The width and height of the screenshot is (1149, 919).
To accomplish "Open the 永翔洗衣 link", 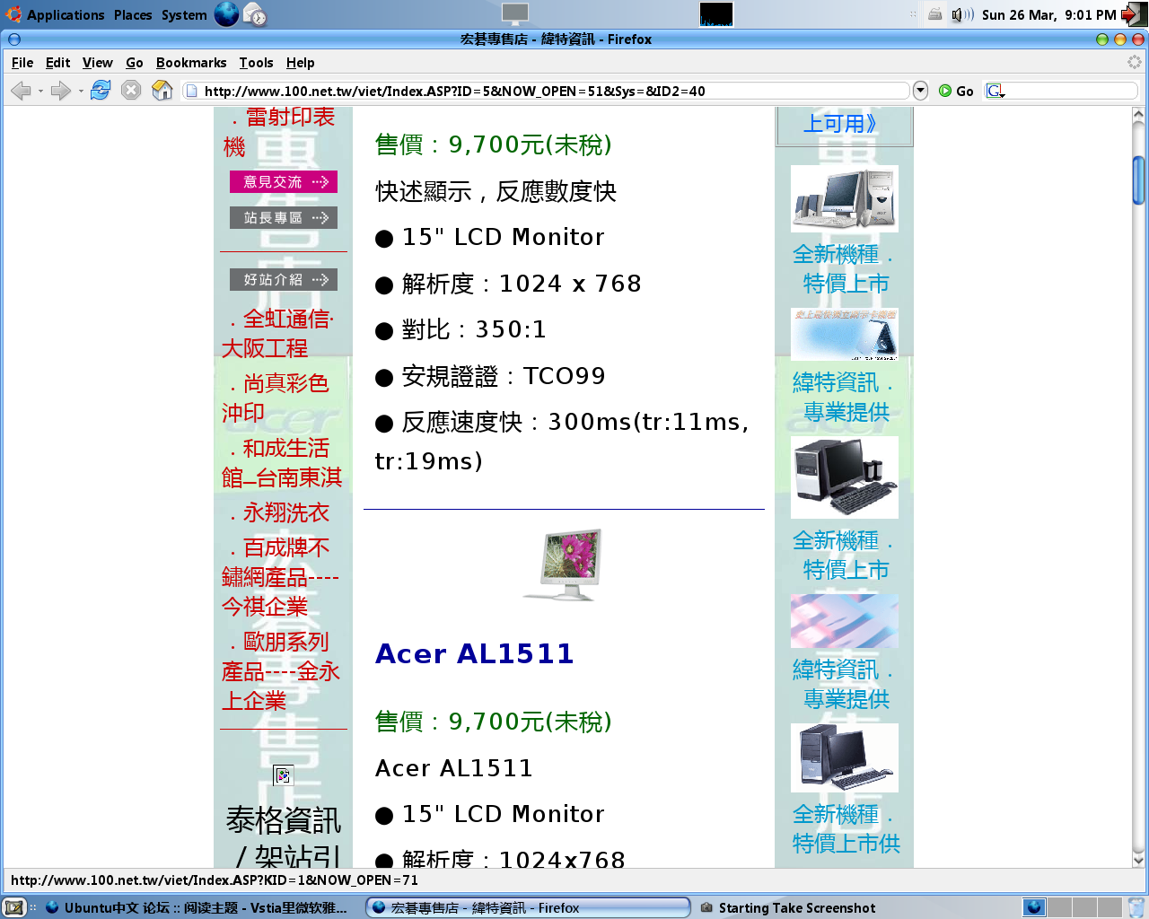I will point(279,512).
